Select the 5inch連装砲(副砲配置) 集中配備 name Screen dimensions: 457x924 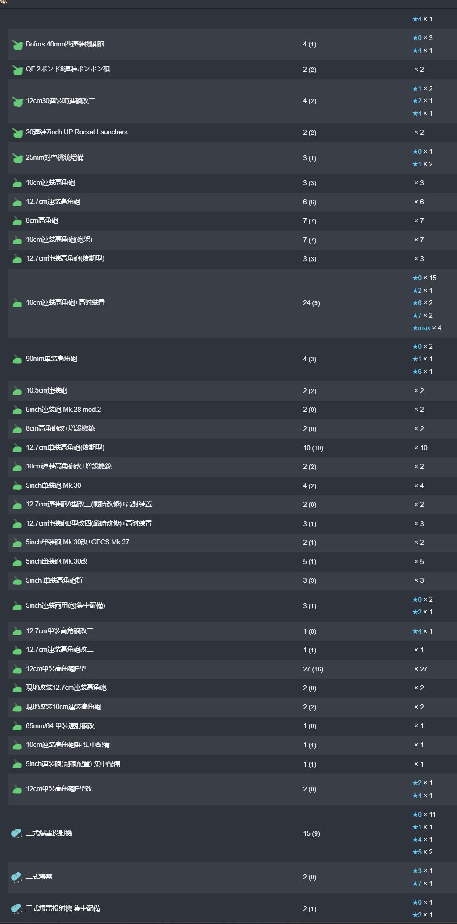73,764
